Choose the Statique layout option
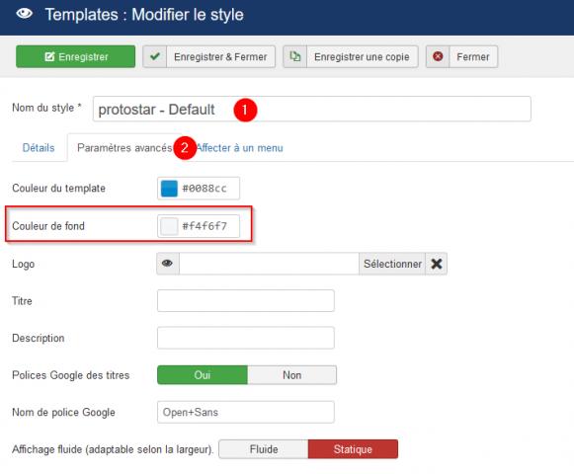574x474 pixels. (353, 449)
